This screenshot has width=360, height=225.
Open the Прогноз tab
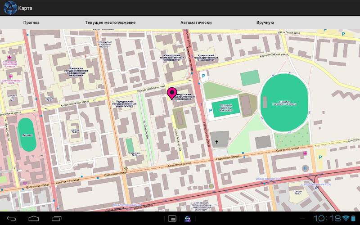[x=31, y=22]
